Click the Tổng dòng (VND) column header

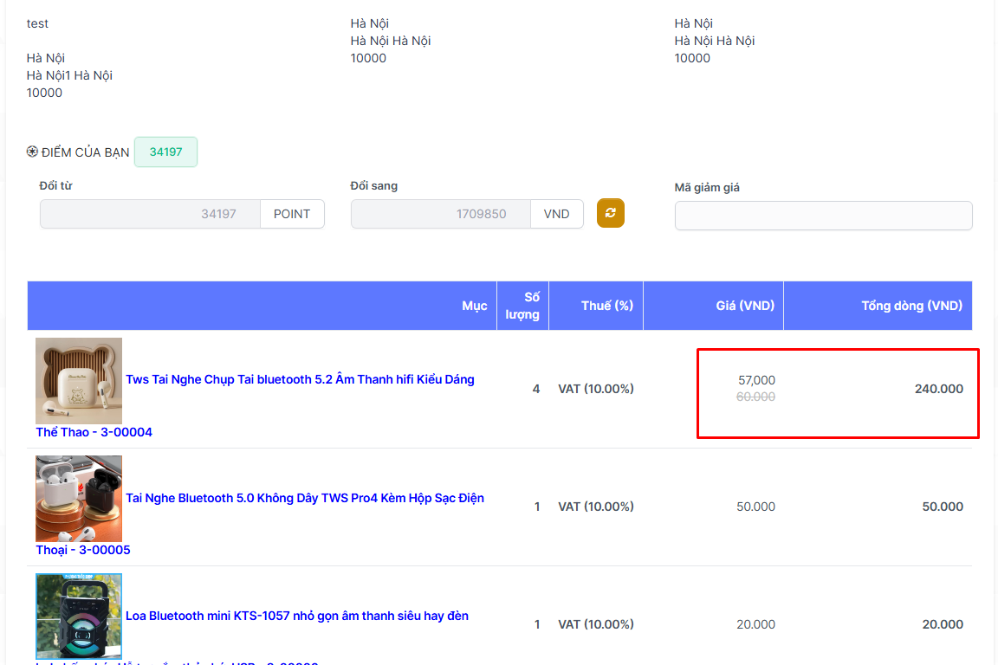(x=911, y=306)
